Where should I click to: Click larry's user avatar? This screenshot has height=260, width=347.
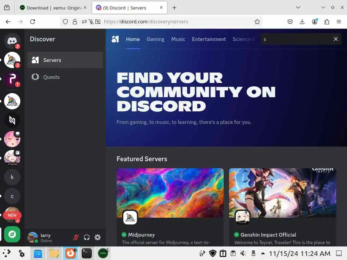point(33,237)
